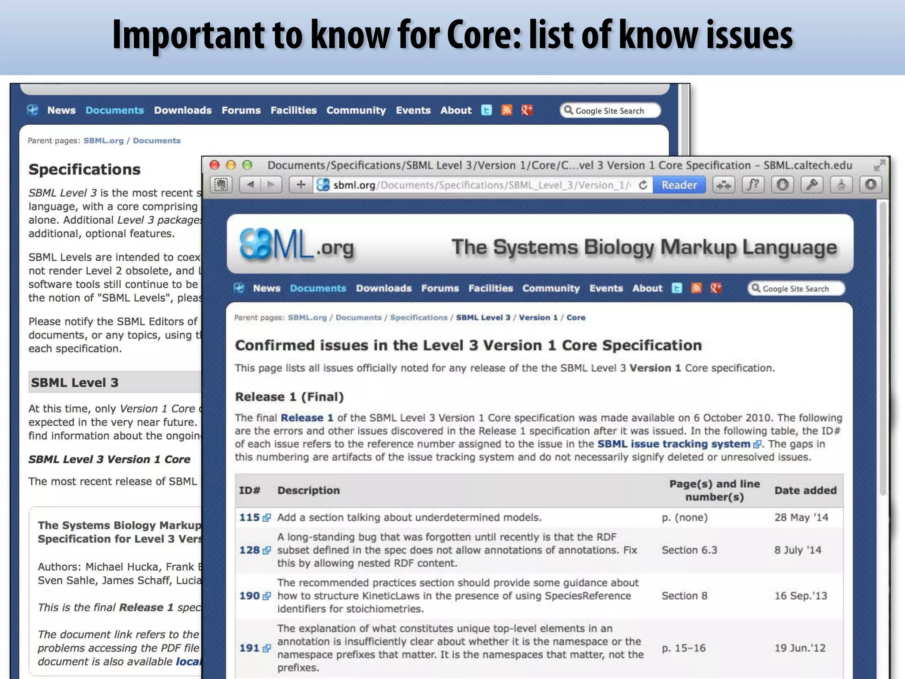905x679 pixels.
Task: Click the Safari Forward navigation arrow
Action: [x=271, y=184]
